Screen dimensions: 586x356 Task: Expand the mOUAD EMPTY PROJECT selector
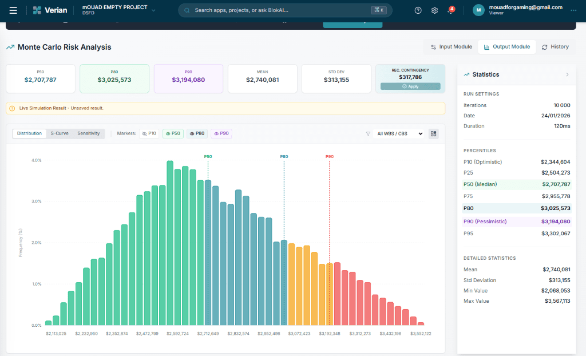coord(153,10)
